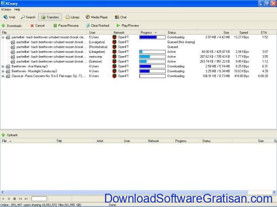Sort uploads by Artist column header
Image resolution: width=277 pixels, height=207 pixels.
(109, 141)
